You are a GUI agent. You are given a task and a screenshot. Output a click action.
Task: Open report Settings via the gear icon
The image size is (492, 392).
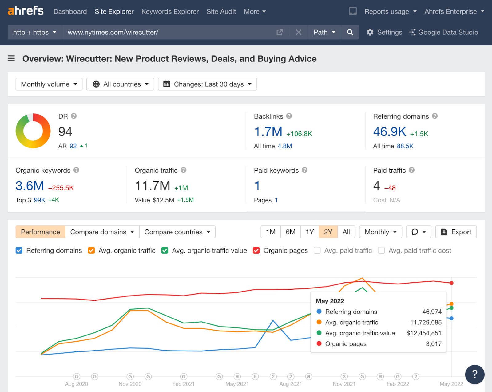[370, 32]
